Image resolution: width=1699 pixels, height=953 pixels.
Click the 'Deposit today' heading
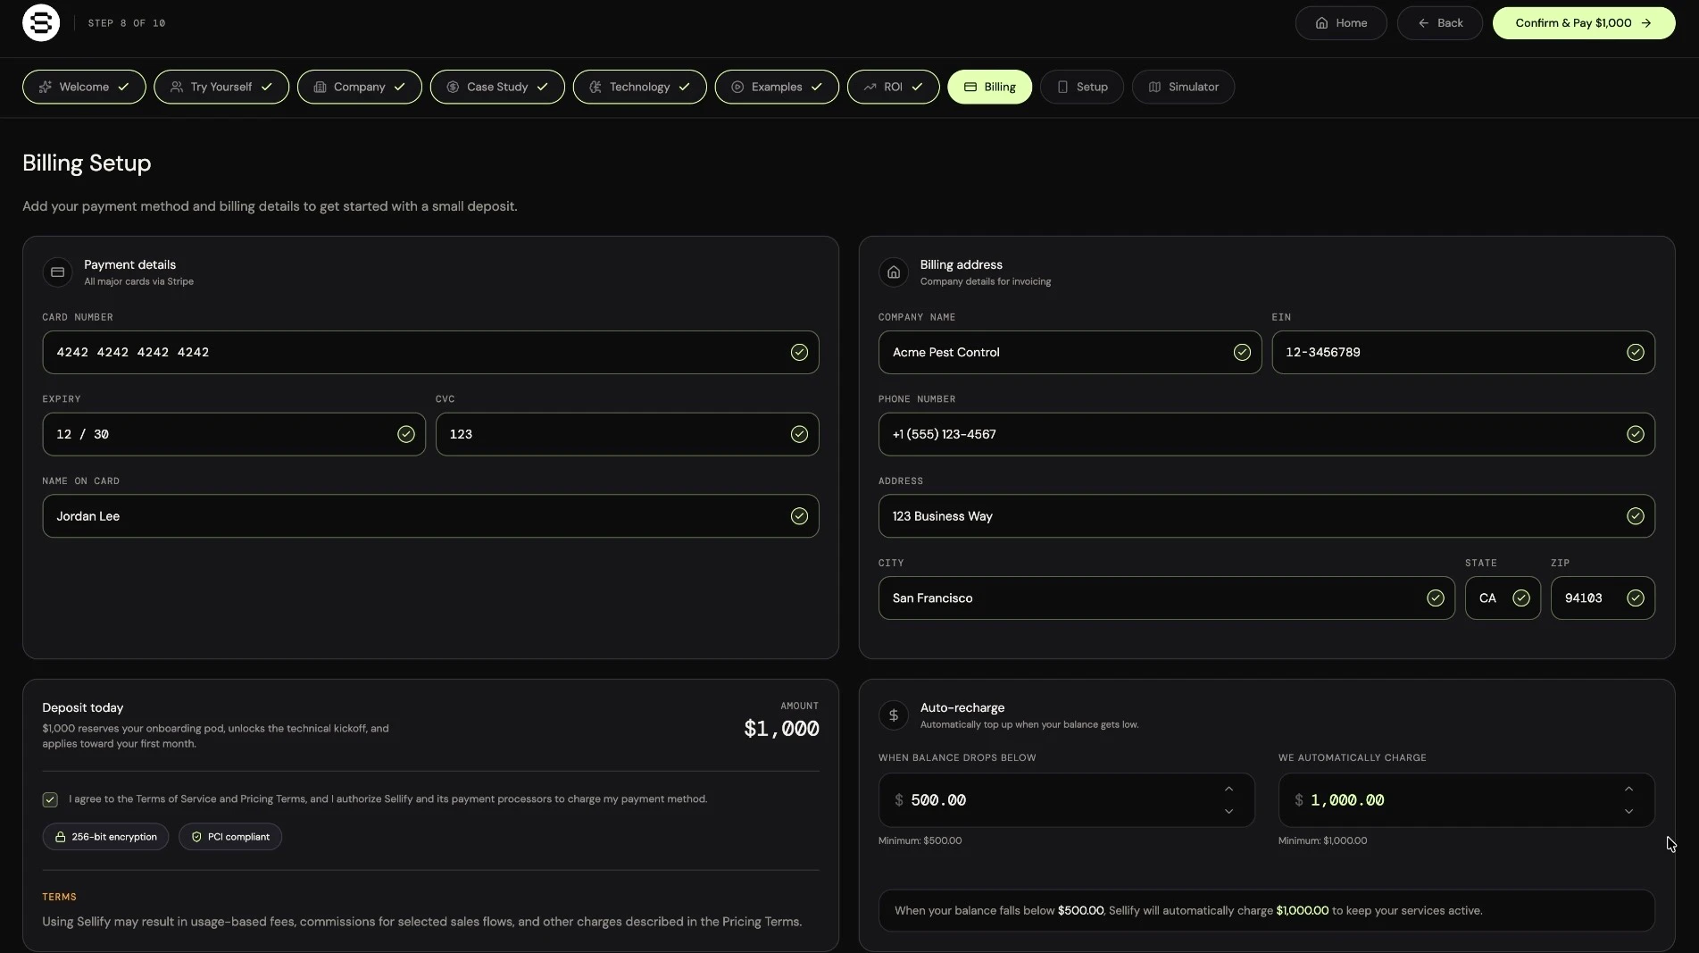point(83,707)
